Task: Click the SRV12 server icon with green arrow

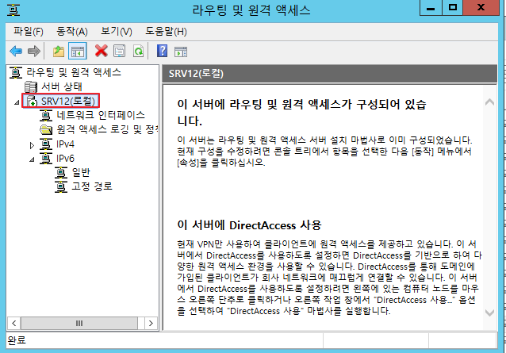Action: tap(32, 101)
